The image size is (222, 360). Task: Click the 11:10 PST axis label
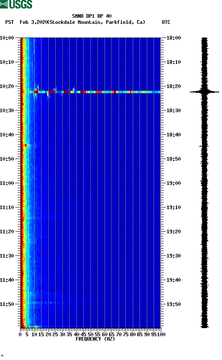7,207
